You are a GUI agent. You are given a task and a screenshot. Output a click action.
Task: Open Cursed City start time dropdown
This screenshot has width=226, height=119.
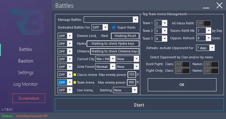tap(128, 59)
